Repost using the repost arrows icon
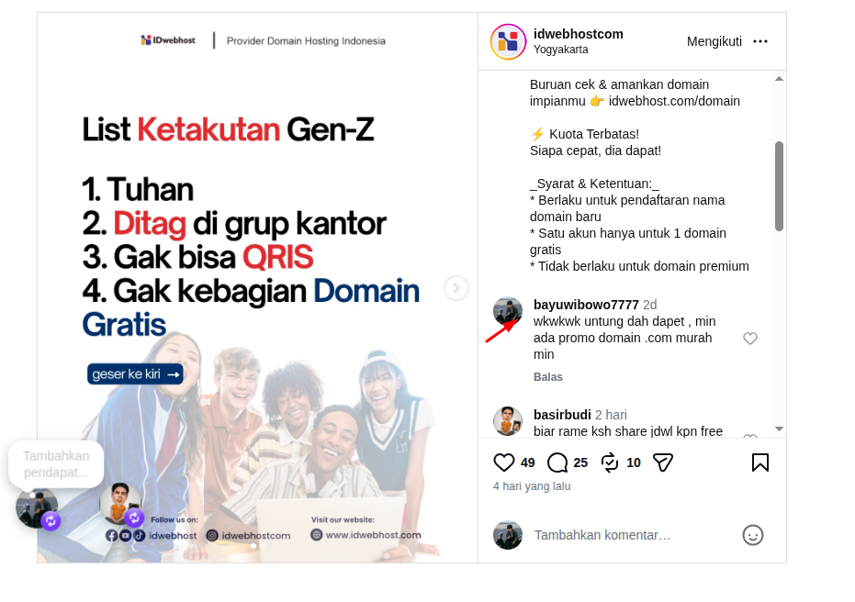This screenshot has height=602, width=855. pos(610,463)
